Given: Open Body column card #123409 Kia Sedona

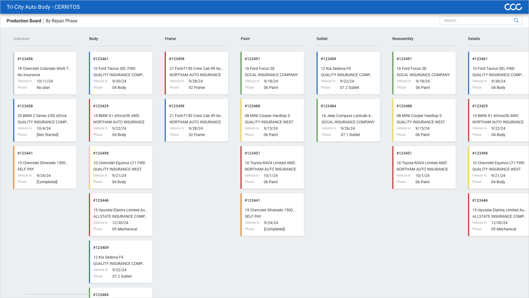Looking at the screenshot, I should pyautogui.click(x=121, y=262).
